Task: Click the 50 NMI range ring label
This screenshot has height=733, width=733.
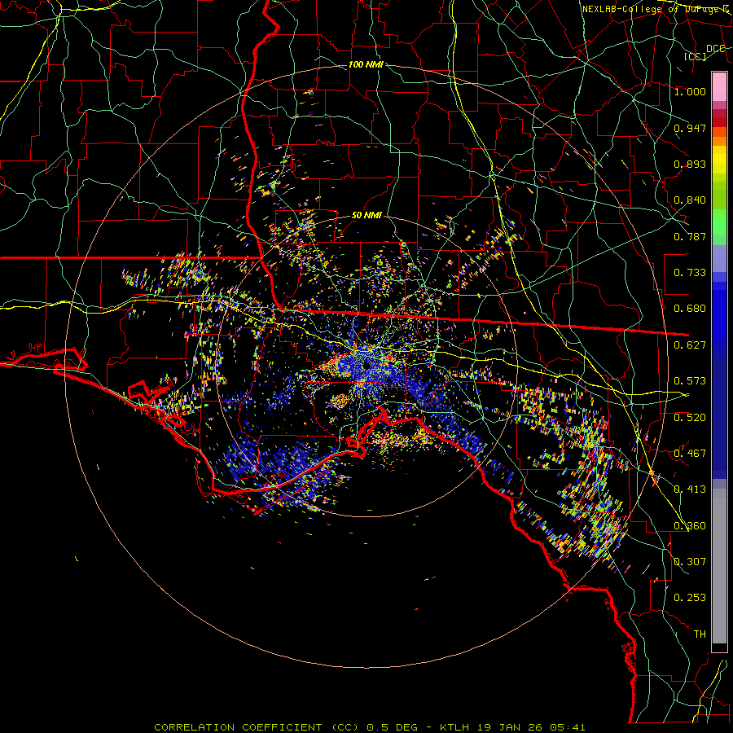Action: (x=366, y=215)
